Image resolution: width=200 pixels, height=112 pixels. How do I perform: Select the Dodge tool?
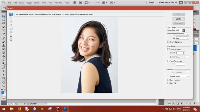point(3,63)
